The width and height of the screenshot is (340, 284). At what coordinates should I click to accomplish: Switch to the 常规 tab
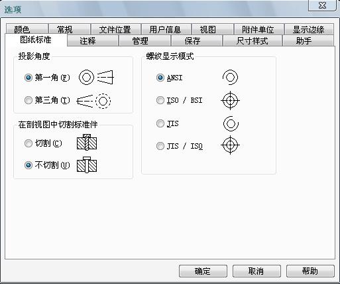tap(70, 29)
